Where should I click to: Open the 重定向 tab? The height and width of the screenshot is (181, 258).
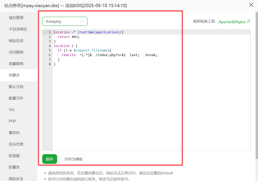click(x=14, y=133)
